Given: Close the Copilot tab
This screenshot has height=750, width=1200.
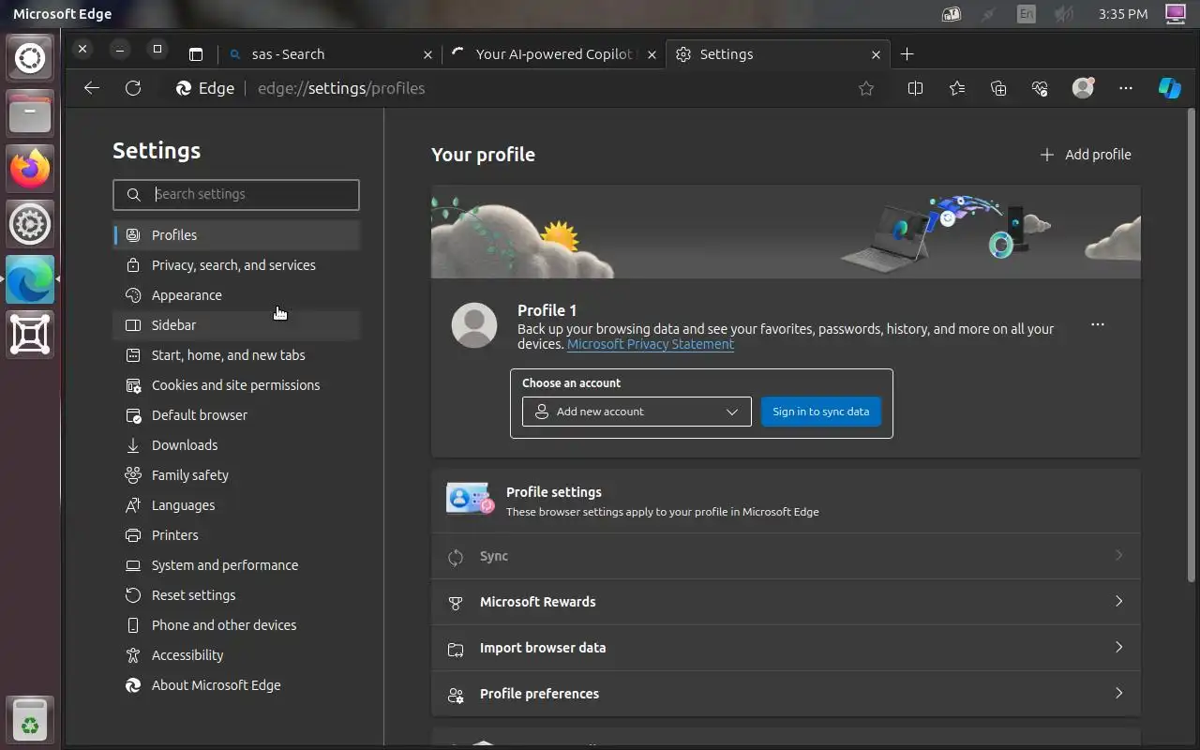Looking at the screenshot, I should (x=652, y=54).
